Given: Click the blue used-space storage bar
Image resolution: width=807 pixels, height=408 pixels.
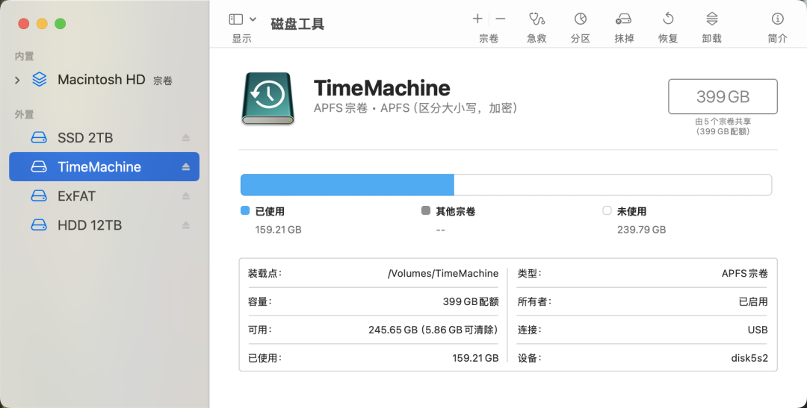Looking at the screenshot, I should click(x=347, y=185).
